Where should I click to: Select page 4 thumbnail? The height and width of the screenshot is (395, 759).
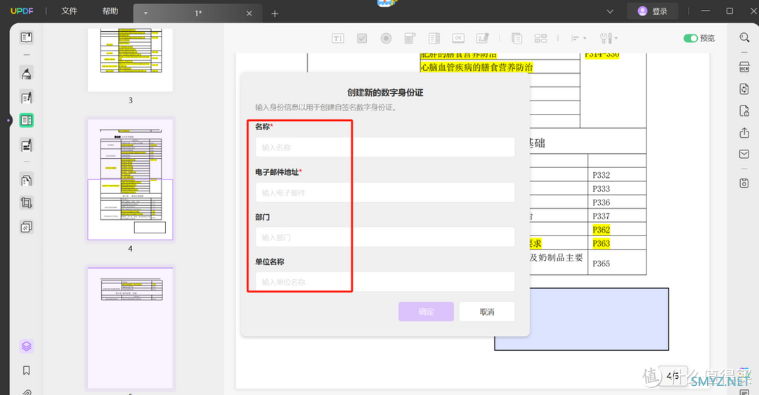tap(130, 180)
